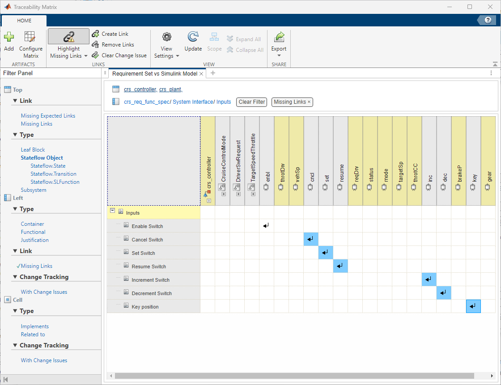The width and height of the screenshot is (501, 385).
Task: Select Cancel Switch to cncl link cell
Action: [x=311, y=239]
